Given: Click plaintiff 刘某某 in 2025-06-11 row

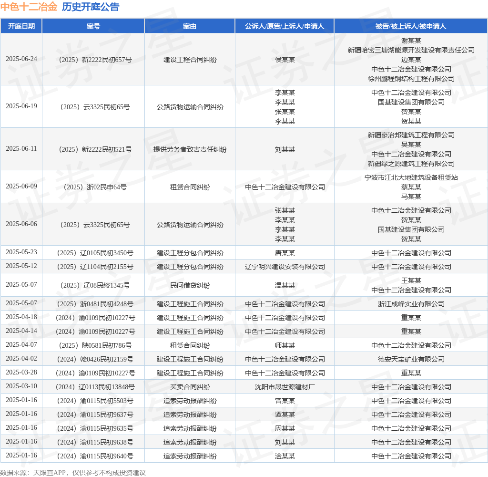Looking at the screenshot, I should click(285, 150).
